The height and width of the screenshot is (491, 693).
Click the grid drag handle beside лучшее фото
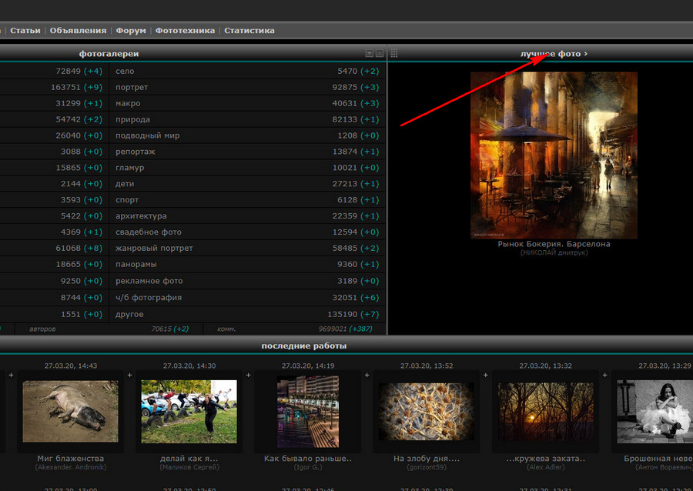pos(394,54)
